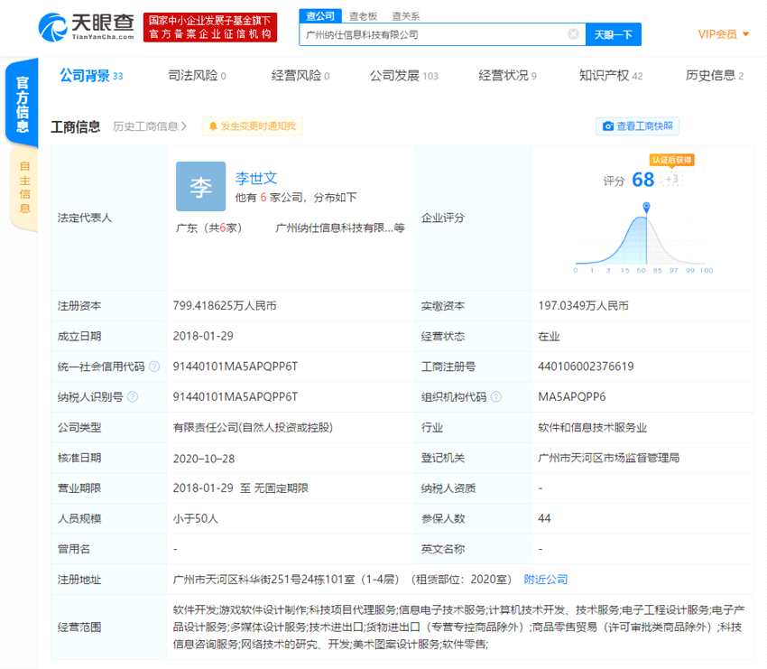
Task: Click 发生变更时通知我 button
Action: click(253, 126)
